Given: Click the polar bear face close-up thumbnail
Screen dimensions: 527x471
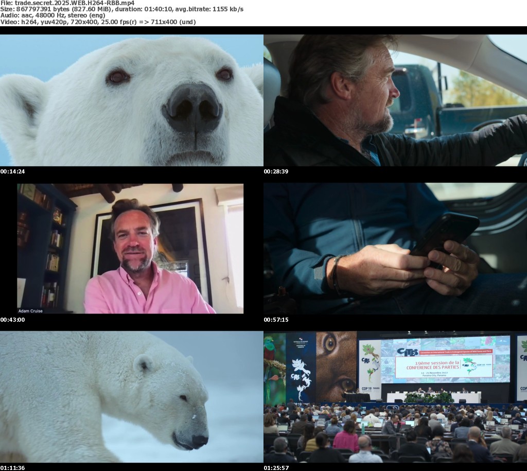Looking at the screenshot, I should click(x=131, y=100).
